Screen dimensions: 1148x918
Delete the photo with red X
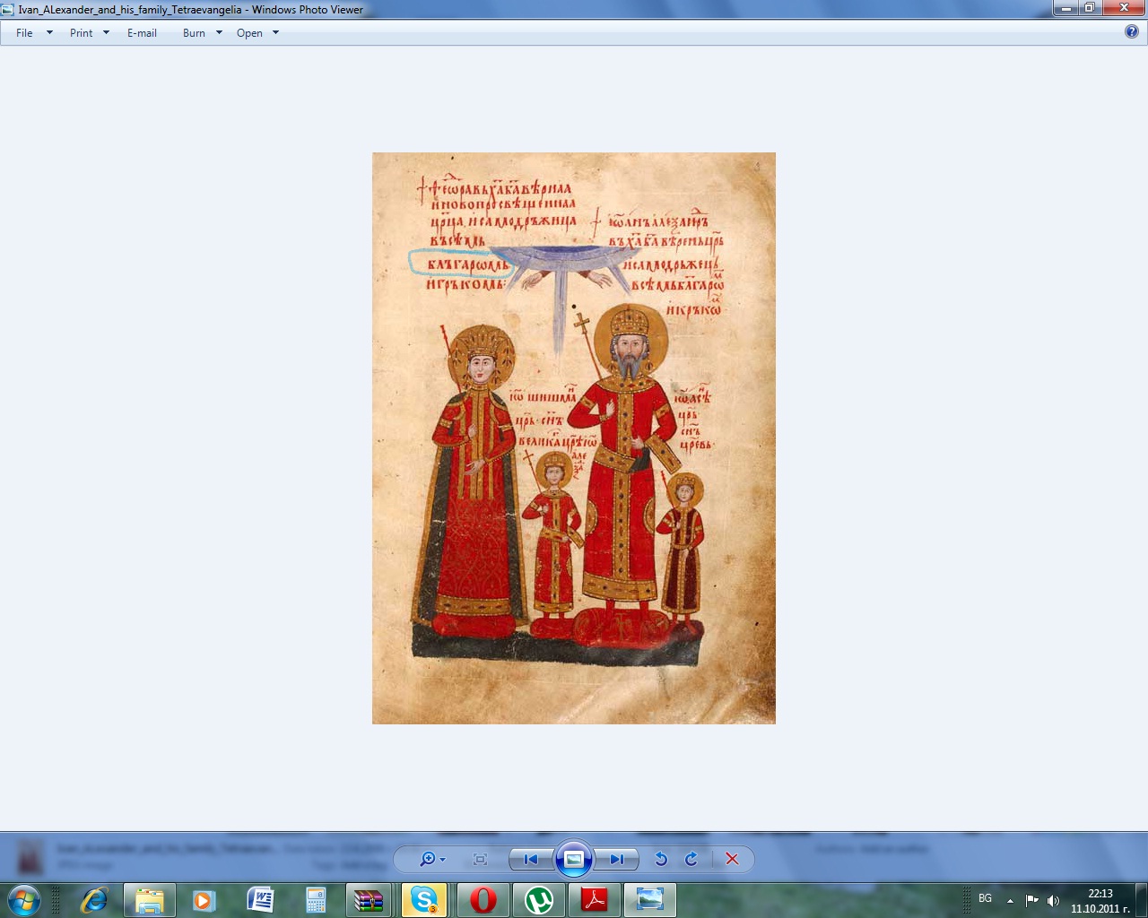point(732,859)
